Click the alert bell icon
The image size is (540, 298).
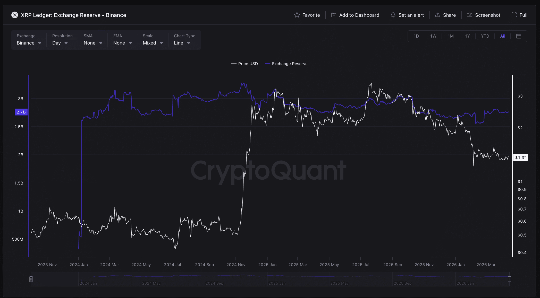point(393,15)
